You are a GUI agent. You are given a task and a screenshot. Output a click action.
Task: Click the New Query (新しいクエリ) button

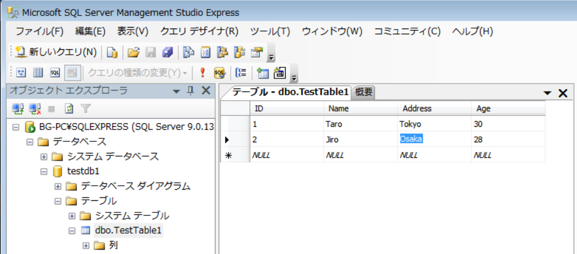(56, 53)
